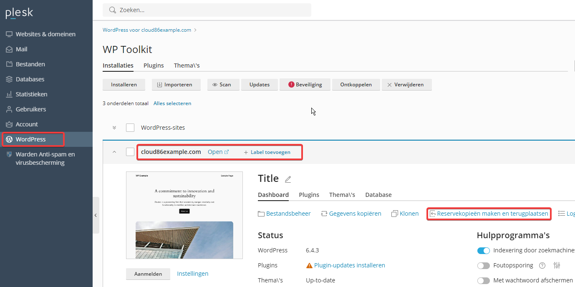Click the website preview thumbnail

184,215
